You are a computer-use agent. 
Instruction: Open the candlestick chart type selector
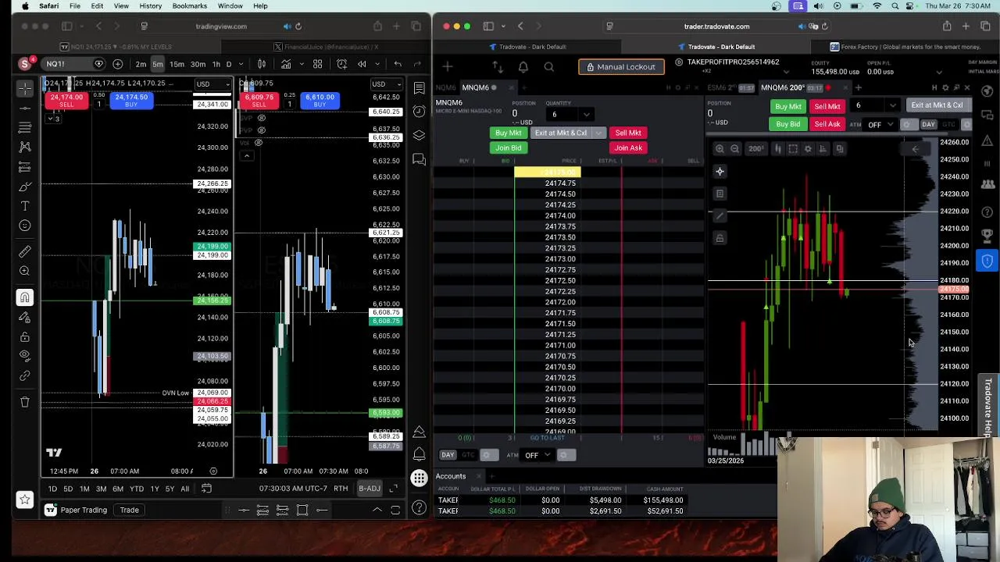click(262, 64)
